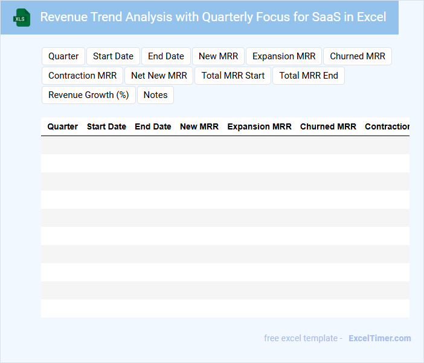This screenshot has height=363, width=424.
Task: Select the Quarter tag button
Action: (63, 56)
